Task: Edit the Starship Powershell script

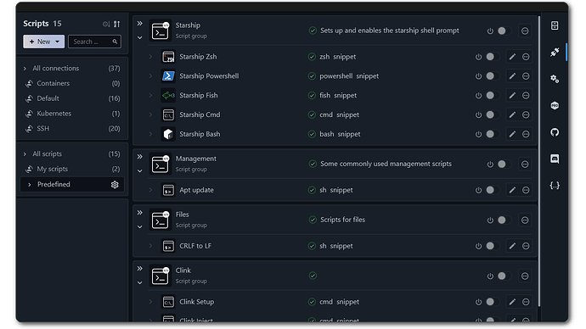Action: (x=512, y=76)
